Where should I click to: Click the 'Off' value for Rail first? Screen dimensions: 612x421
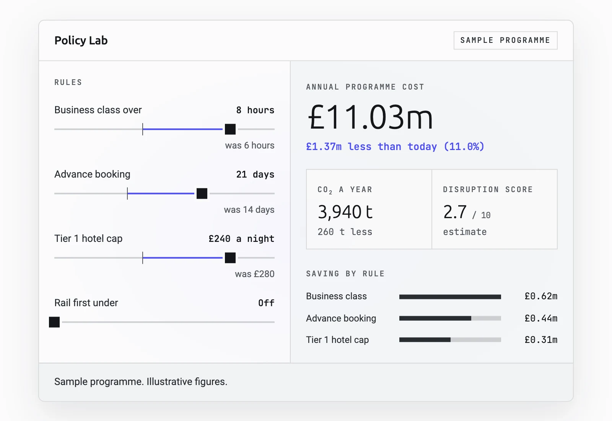[x=266, y=303]
